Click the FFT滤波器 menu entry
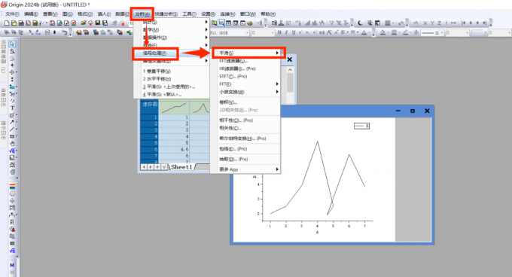512x277 pixels. coord(233,61)
